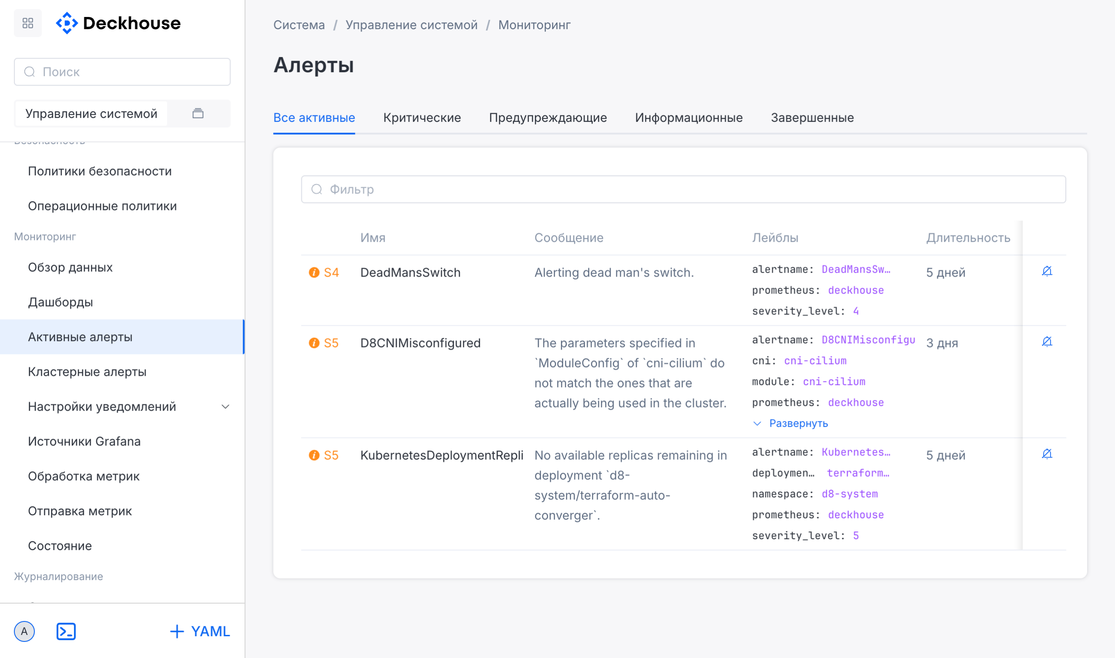Expand Настройки уведомлений submenu chevron
Viewport: 1115px width, 658px height.
[x=225, y=407]
